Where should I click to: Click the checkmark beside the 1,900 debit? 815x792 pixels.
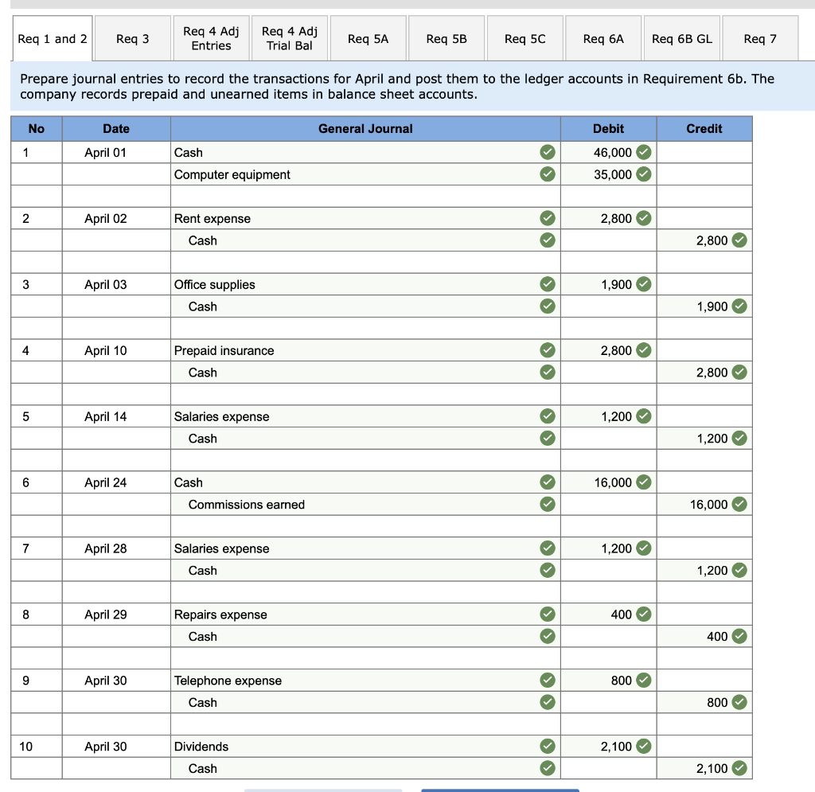643,284
